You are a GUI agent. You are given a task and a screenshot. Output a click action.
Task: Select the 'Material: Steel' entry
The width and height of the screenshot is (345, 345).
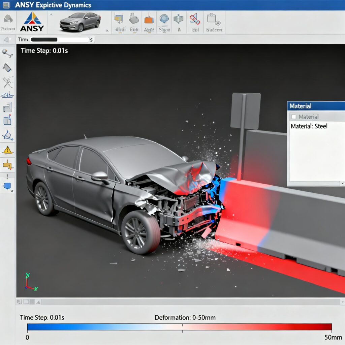[309, 126]
